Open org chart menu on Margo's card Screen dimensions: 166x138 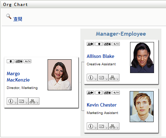point(34,101)
